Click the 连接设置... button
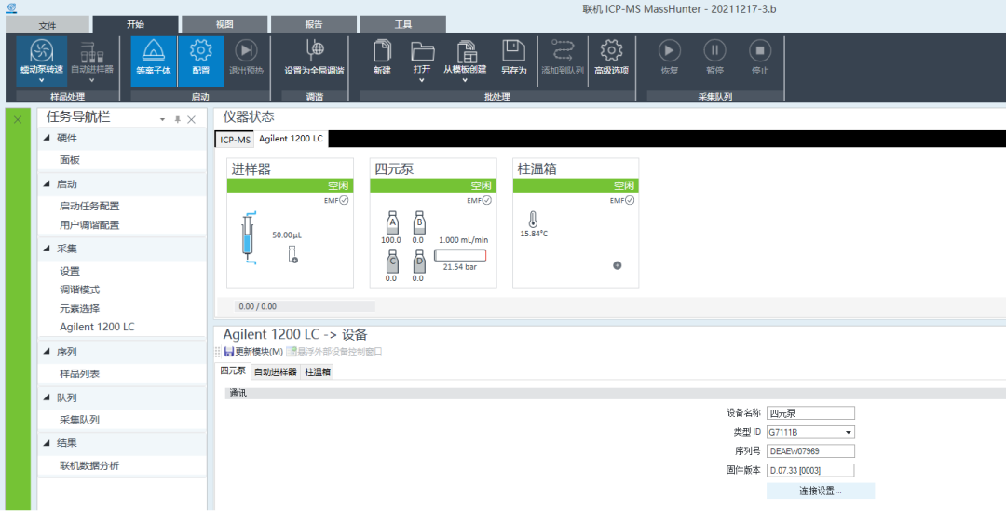 821,491
